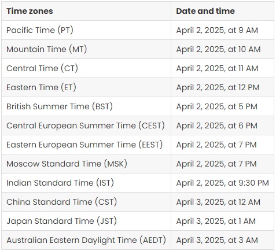Click the Time zones column header
This screenshot has height=251, width=276.
86,11
